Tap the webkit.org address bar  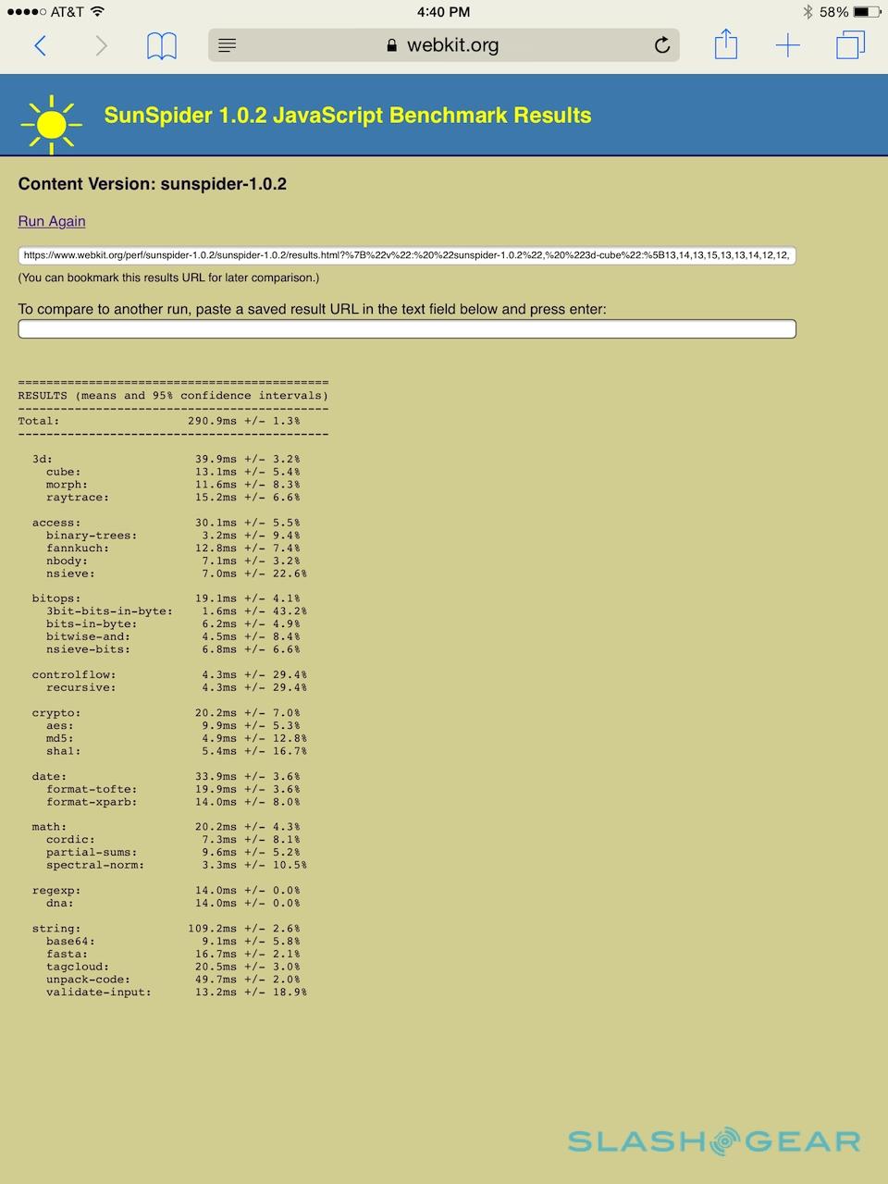[444, 45]
